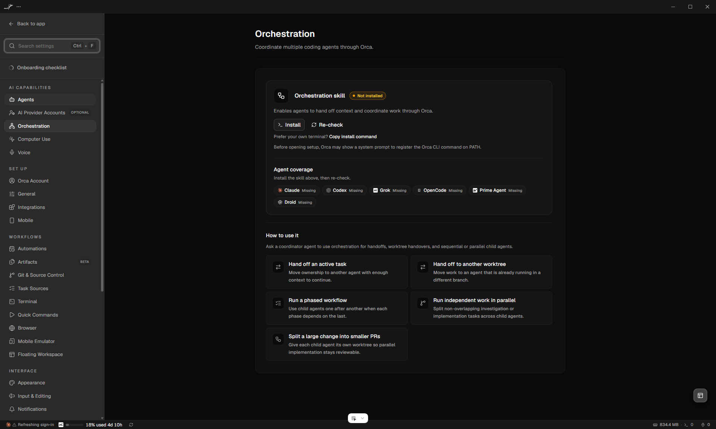
Task: Expand the chevron dropdown in bottom center pill
Action: (362, 418)
